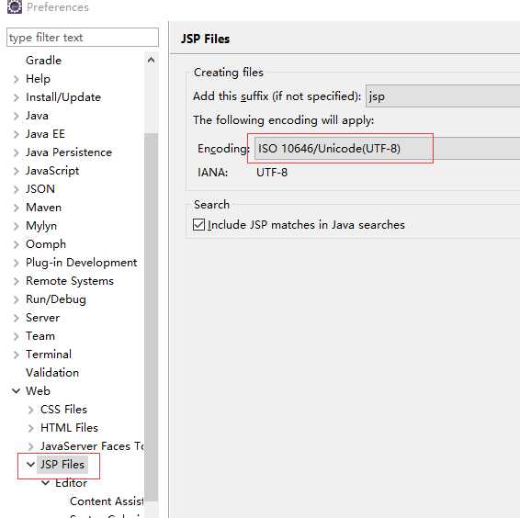Select Team in the tree
The image size is (520, 518).
(40, 336)
